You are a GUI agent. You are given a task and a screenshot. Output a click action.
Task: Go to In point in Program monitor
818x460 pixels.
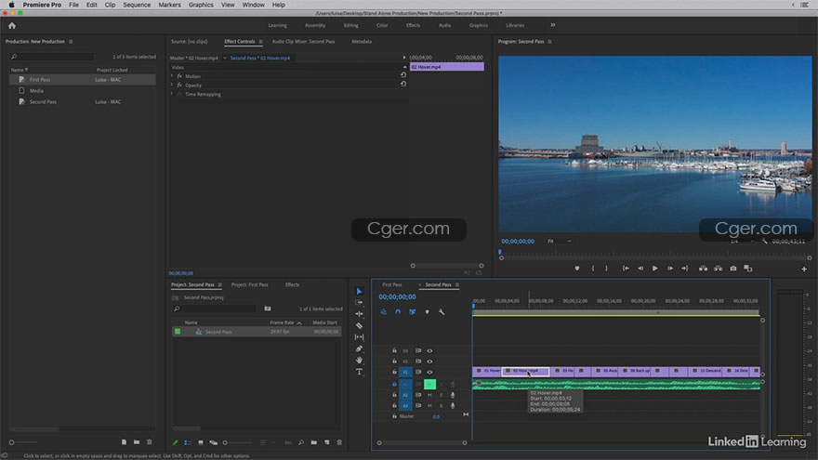coord(626,268)
